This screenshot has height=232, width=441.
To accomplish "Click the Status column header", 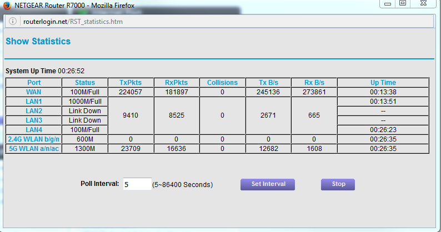I will (84, 83).
